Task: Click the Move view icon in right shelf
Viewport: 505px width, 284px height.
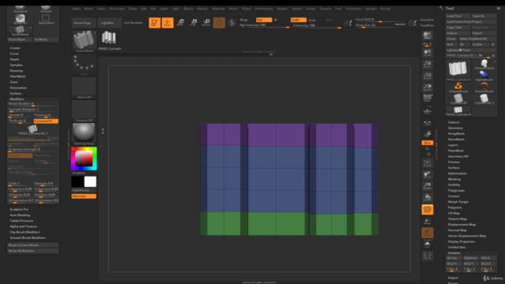Action: point(428,175)
